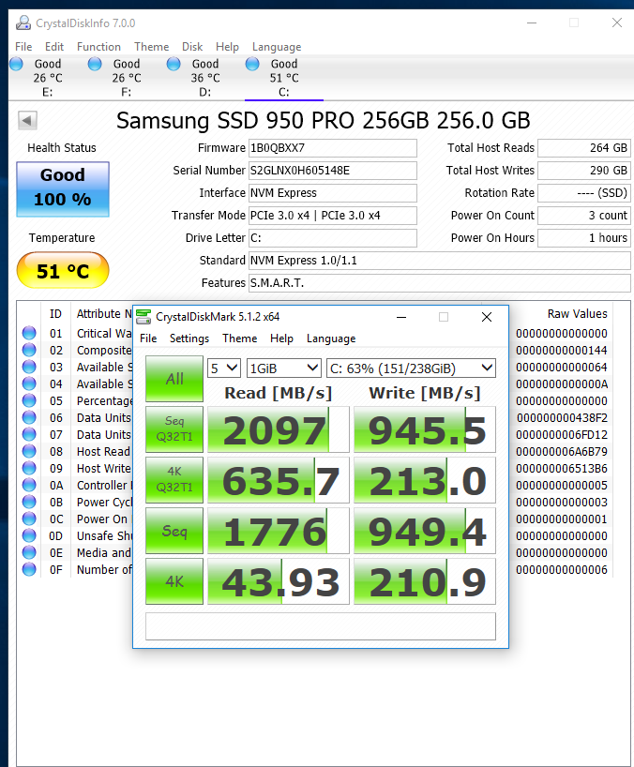This screenshot has height=767, width=634.
Task: Click the Power On Count value 3 count
Action: [584, 216]
